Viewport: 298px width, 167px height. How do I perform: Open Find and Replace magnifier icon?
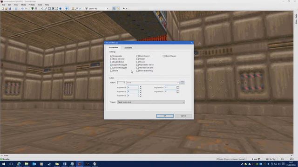[76, 8]
